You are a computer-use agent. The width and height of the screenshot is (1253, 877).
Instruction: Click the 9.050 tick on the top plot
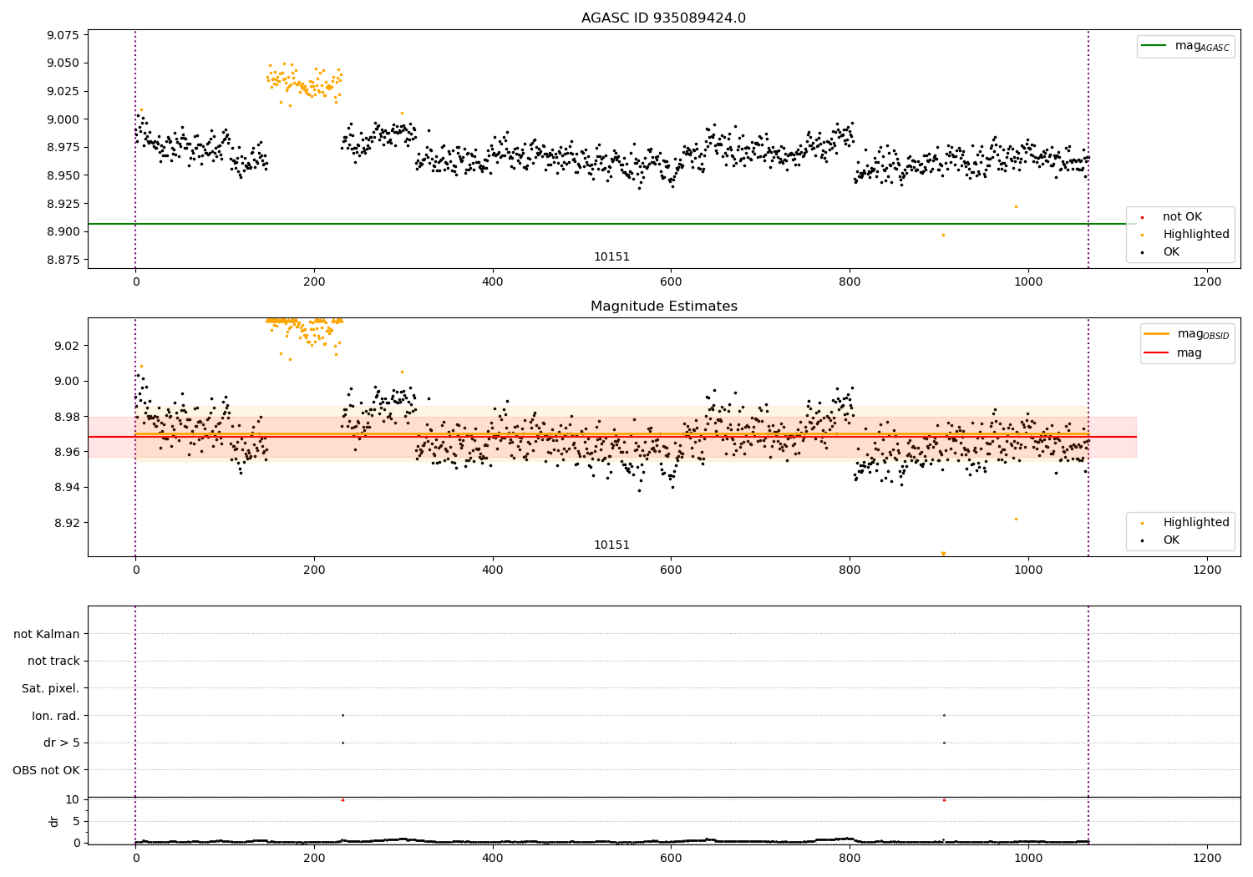point(63,63)
